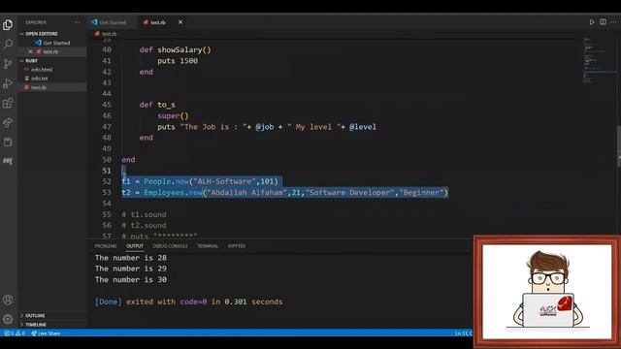This screenshot has width=621, height=349.
Task: Open the Explorer views ellipsis menu
Action: pos(78,22)
